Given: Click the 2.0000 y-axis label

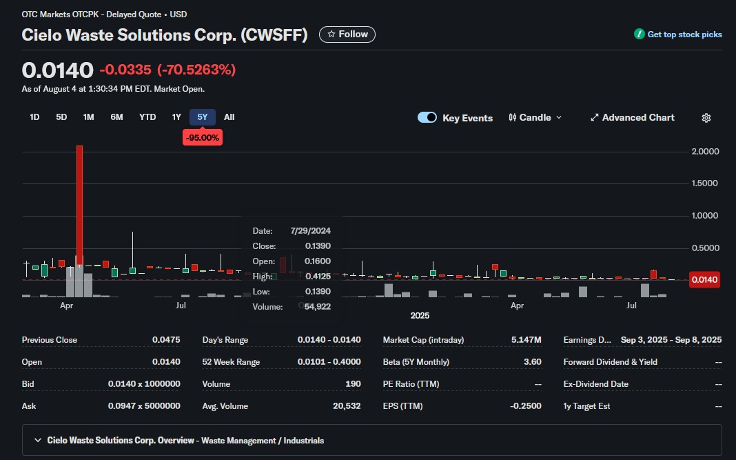Looking at the screenshot, I should [x=705, y=151].
